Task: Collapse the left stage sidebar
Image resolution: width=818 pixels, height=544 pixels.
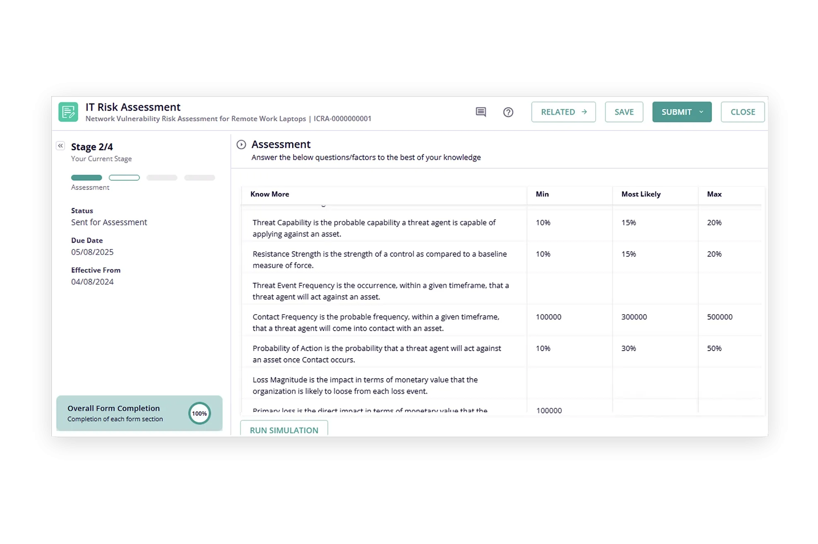Action: 60,145
